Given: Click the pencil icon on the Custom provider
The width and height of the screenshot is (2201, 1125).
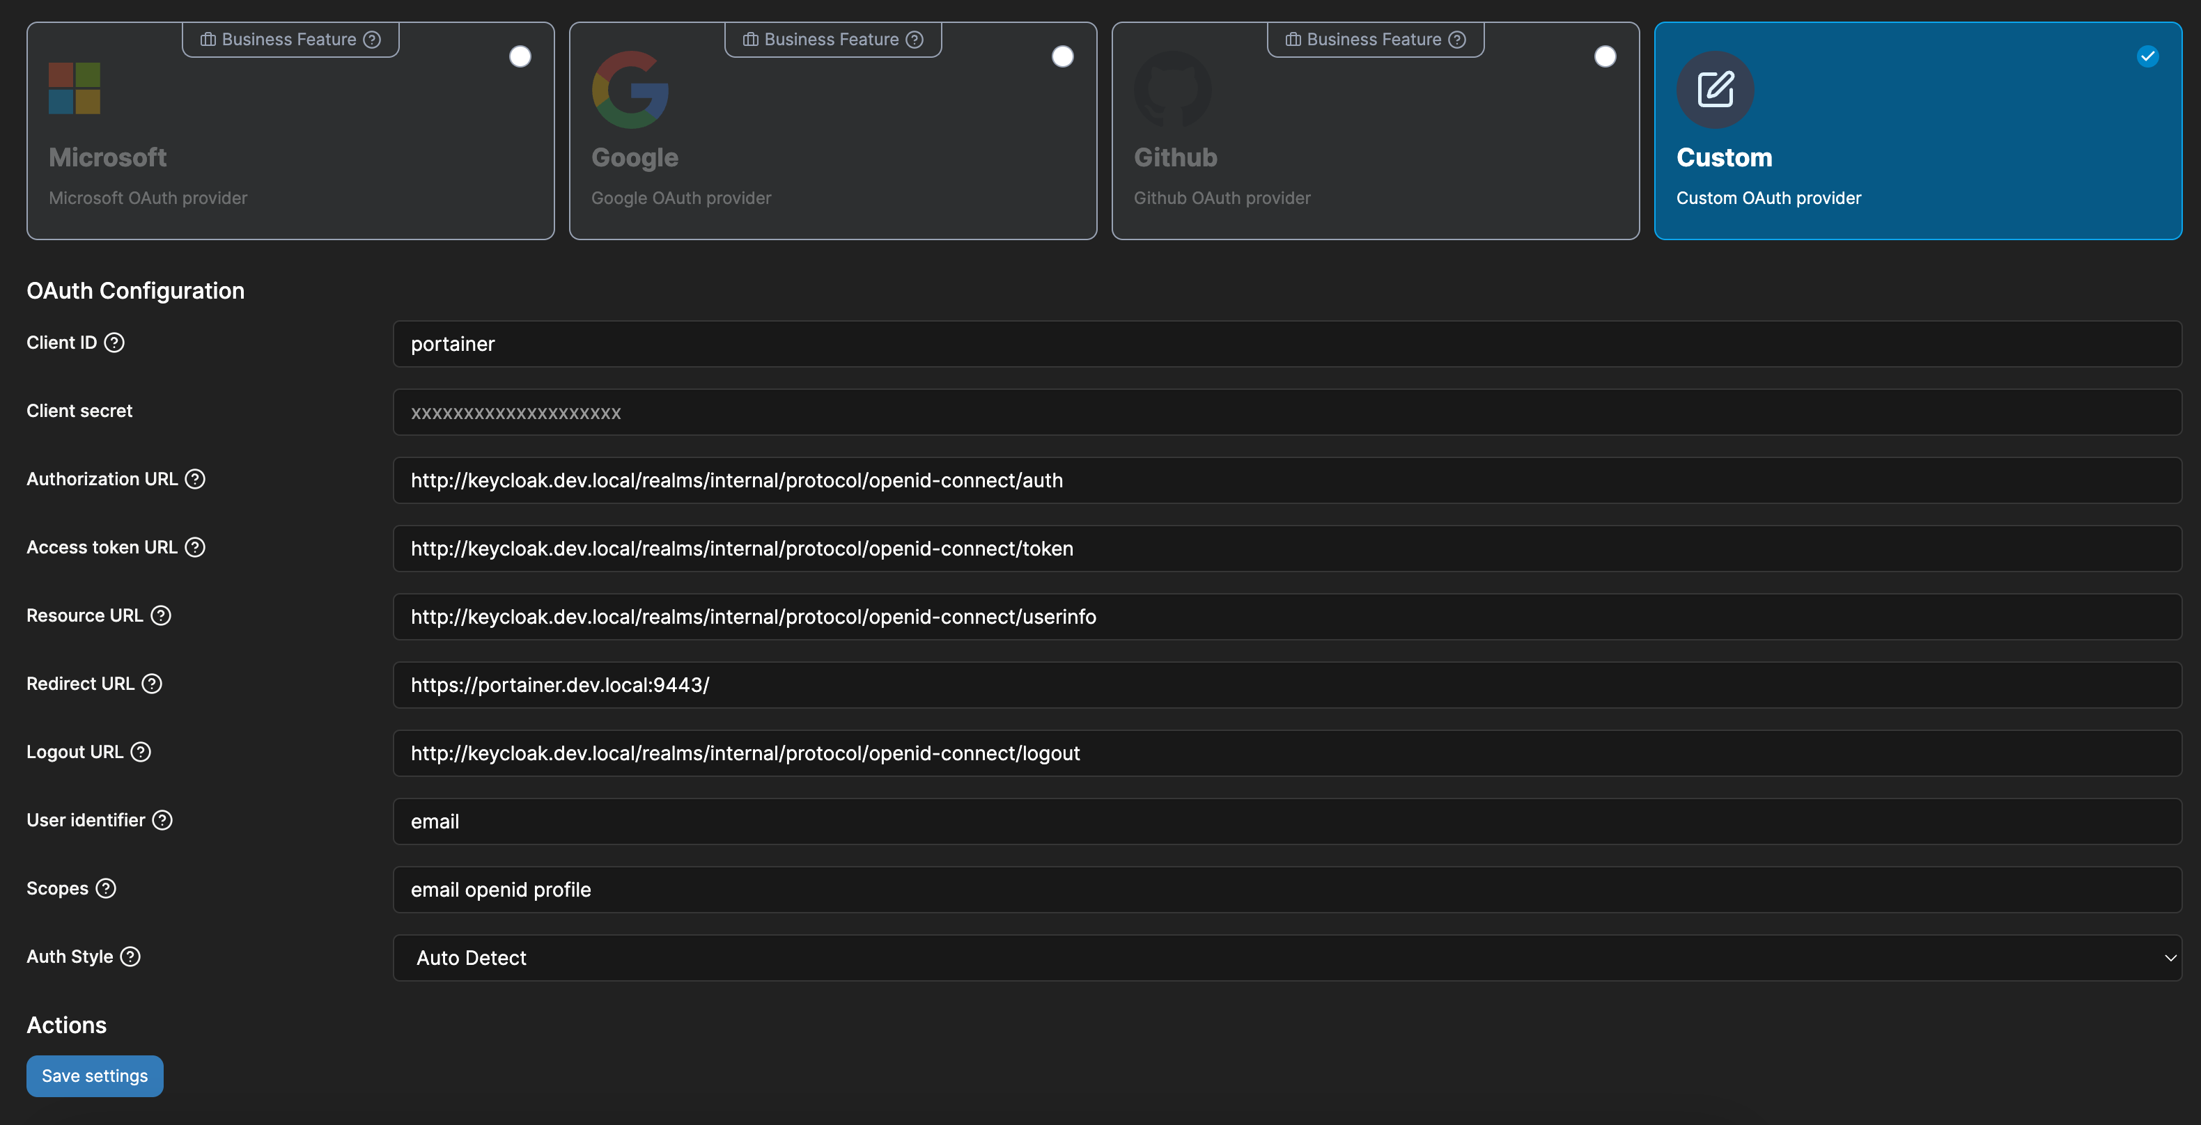Looking at the screenshot, I should pos(1716,89).
